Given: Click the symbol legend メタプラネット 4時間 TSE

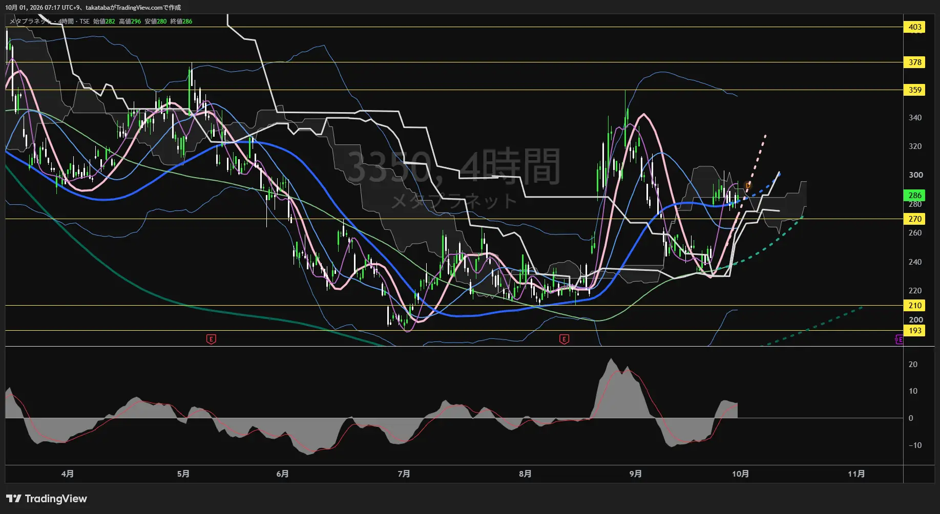Looking at the screenshot, I should click(x=49, y=22).
